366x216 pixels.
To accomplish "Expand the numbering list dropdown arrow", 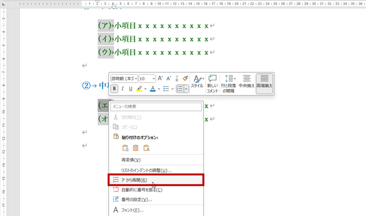I will pos(186,89).
